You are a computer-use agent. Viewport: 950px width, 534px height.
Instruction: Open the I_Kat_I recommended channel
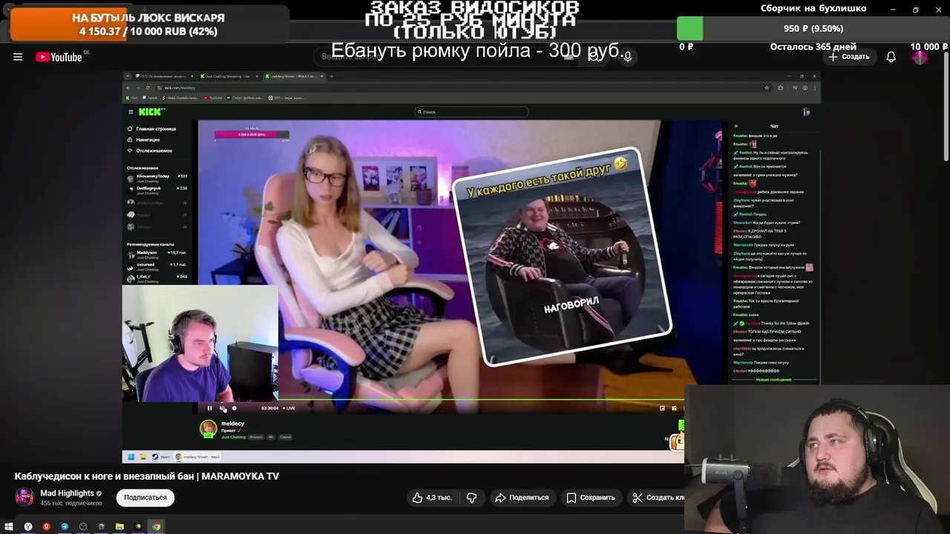(157, 278)
